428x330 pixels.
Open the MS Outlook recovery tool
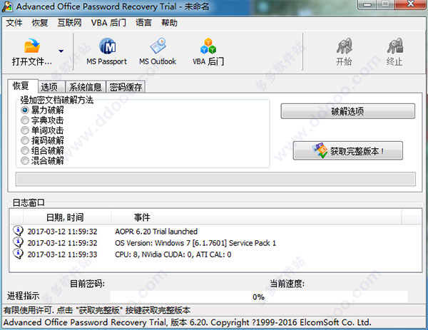coord(158,52)
